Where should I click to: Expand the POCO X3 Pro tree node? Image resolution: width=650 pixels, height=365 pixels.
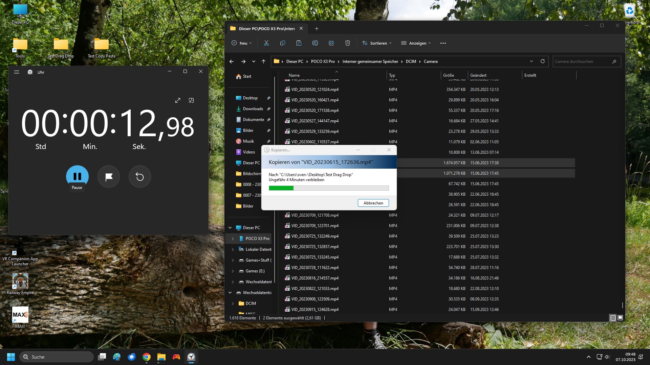click(x=233, y=239)
